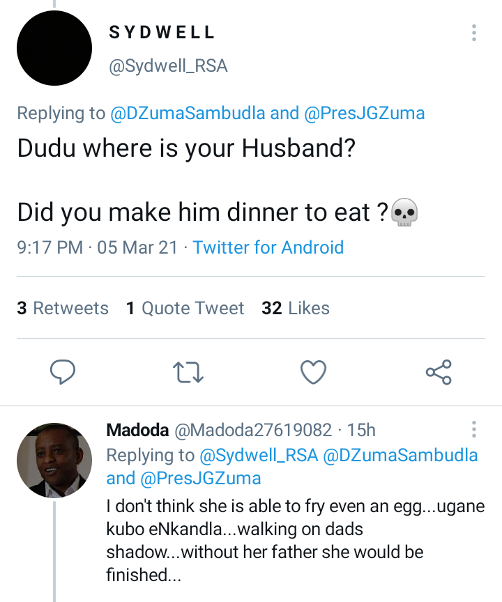The height and width of the screenshot is (602, 502).
Task: Open Madoda's reply text about frying egg
Action: click(296, 541)
